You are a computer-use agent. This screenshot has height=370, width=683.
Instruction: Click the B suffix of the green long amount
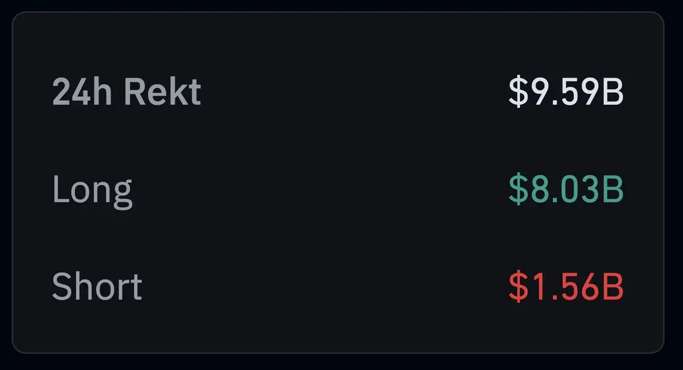pos(612,190)
